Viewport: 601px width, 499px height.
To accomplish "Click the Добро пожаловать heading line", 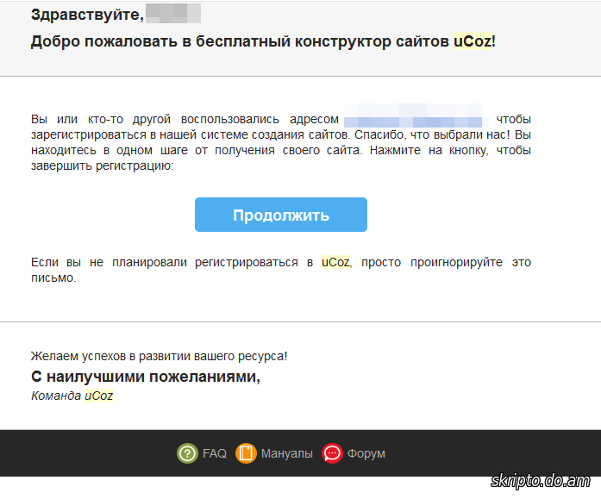I will coord(241,41).
